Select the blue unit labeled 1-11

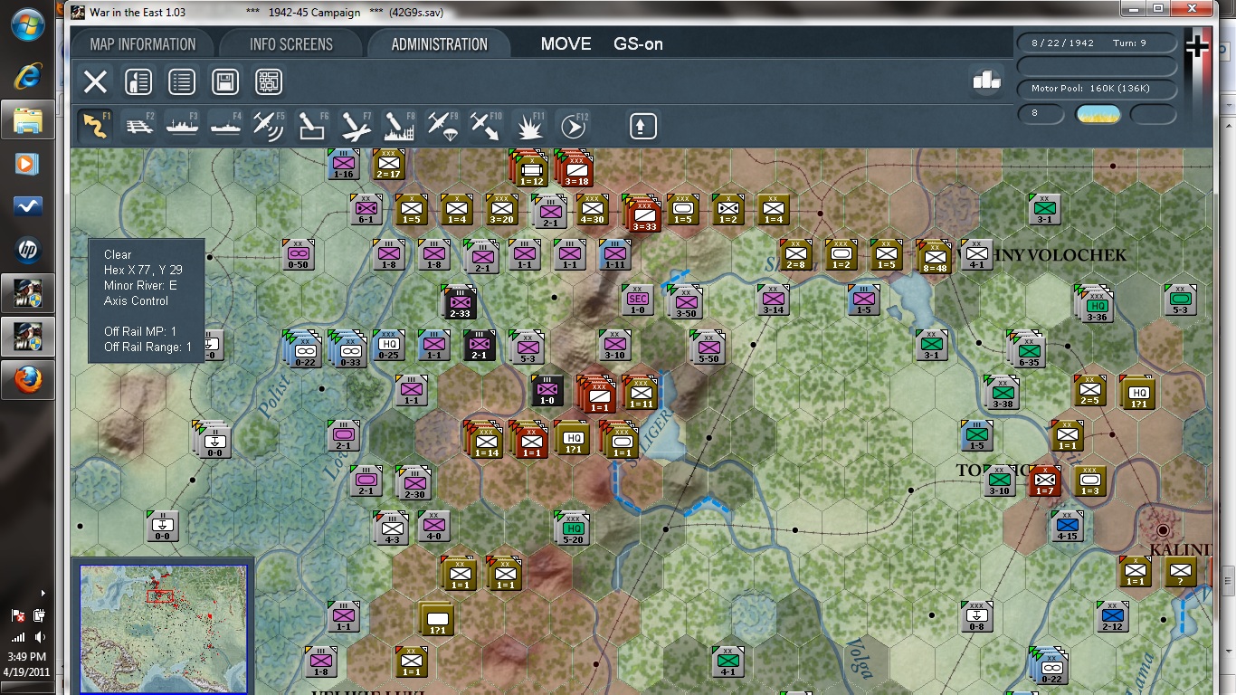point(615,254)
